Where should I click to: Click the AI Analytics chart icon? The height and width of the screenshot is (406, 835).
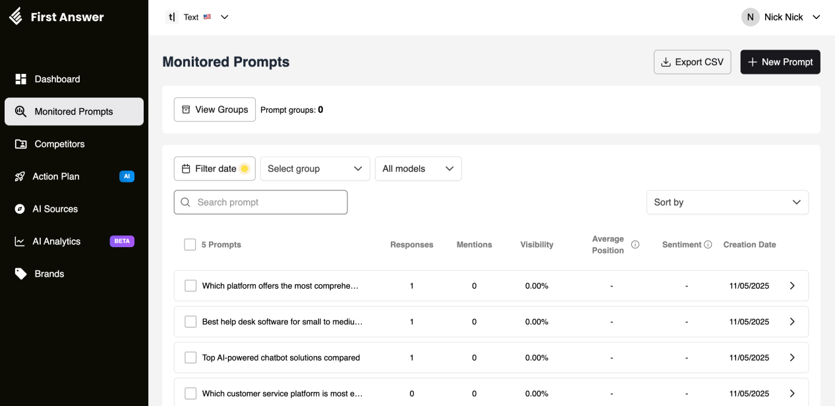pyautogui.click(x=20, y=241)
